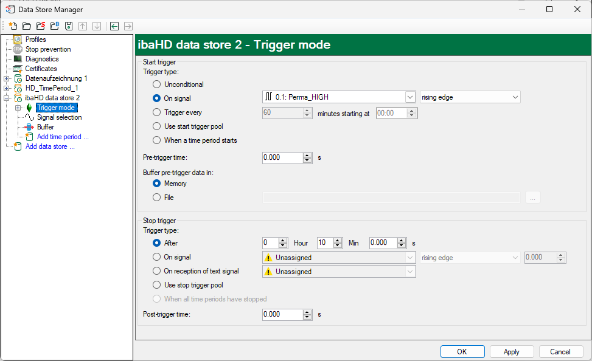Screen dimensions: 592x361
Task: Click the Add data store star icon
Action: [18, 146]
